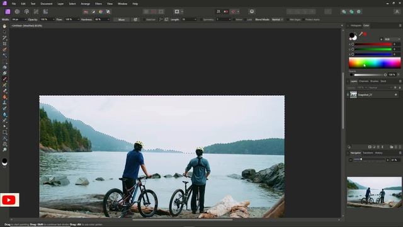Open the snapping options dropdown arrow in the toolbar
Viewport: 403px width, 227px height.
238,11
